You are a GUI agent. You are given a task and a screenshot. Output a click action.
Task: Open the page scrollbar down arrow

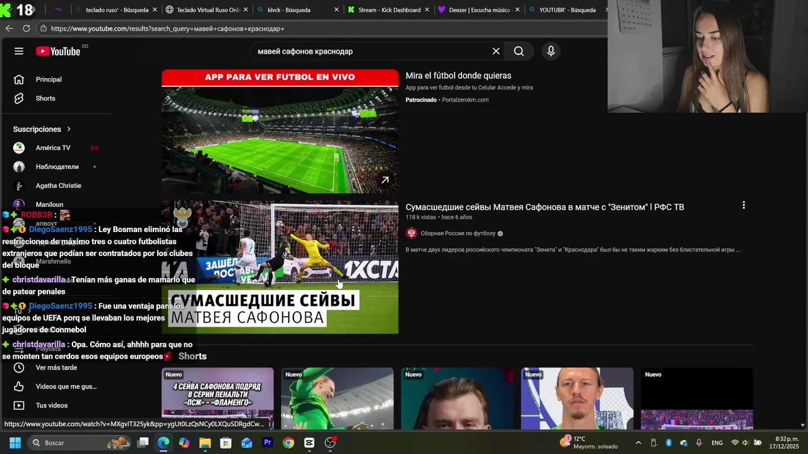coord(803,426)
